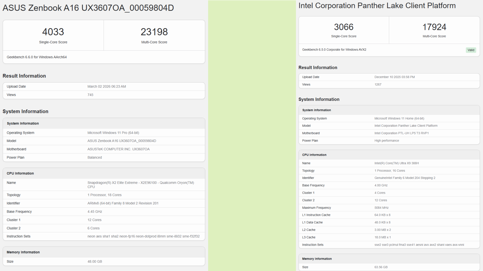This screenshot has width=483, height=271.
Task: Click the Instruction Sets row on the left
Action: coord(18,236)
